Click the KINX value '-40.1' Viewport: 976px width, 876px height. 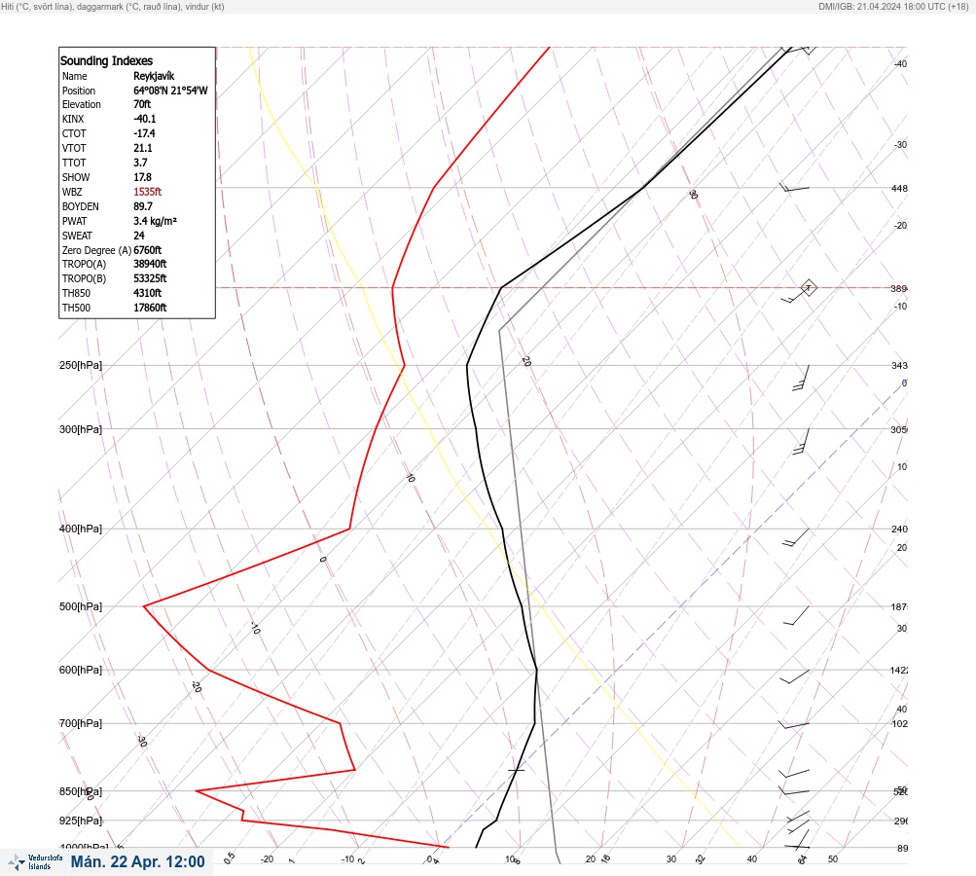coord(144,119)
